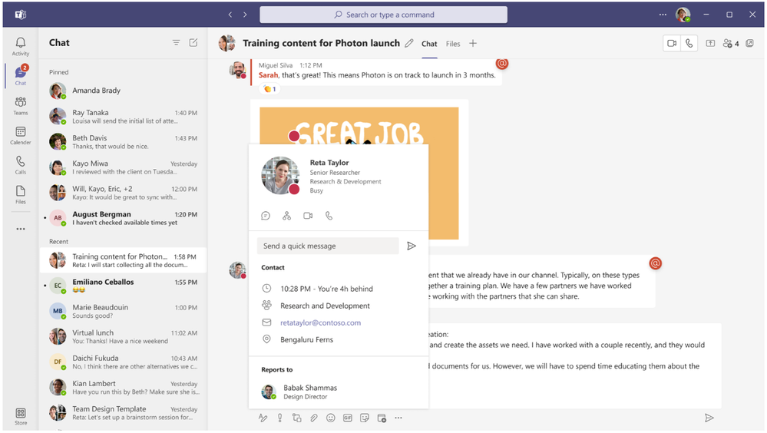Open Settings and more ellipsis in title bar
Image resolution: width=767 pixels, height=433 pixels.
pyautogui.click(x=663, y=15)
